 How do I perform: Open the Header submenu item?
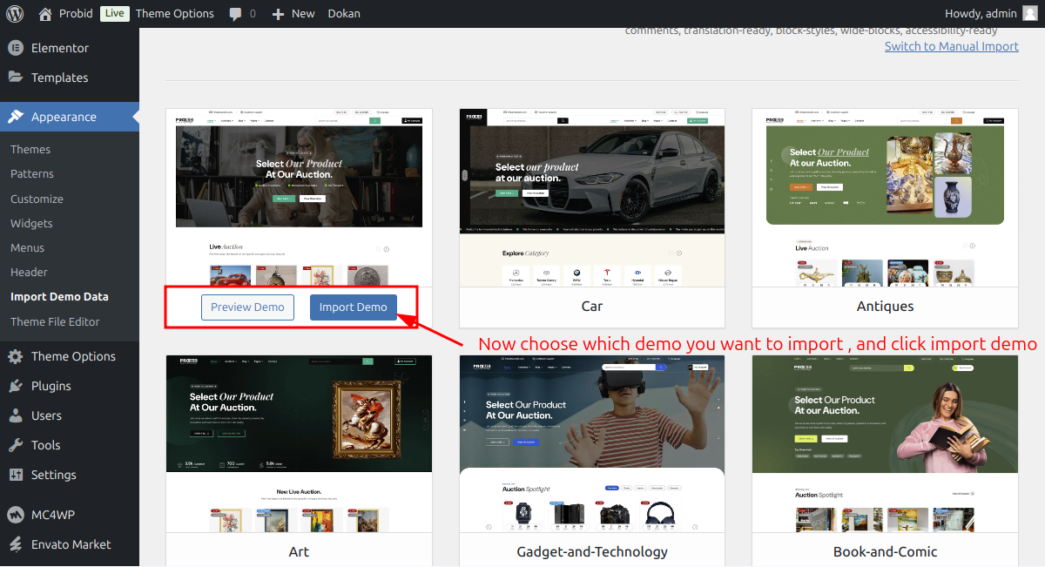(x=29, y=272)
